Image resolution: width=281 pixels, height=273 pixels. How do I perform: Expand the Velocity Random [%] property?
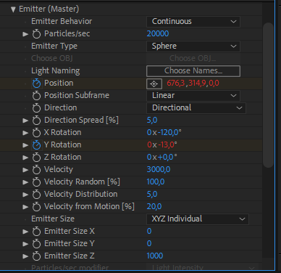click(x=25, y=182)
